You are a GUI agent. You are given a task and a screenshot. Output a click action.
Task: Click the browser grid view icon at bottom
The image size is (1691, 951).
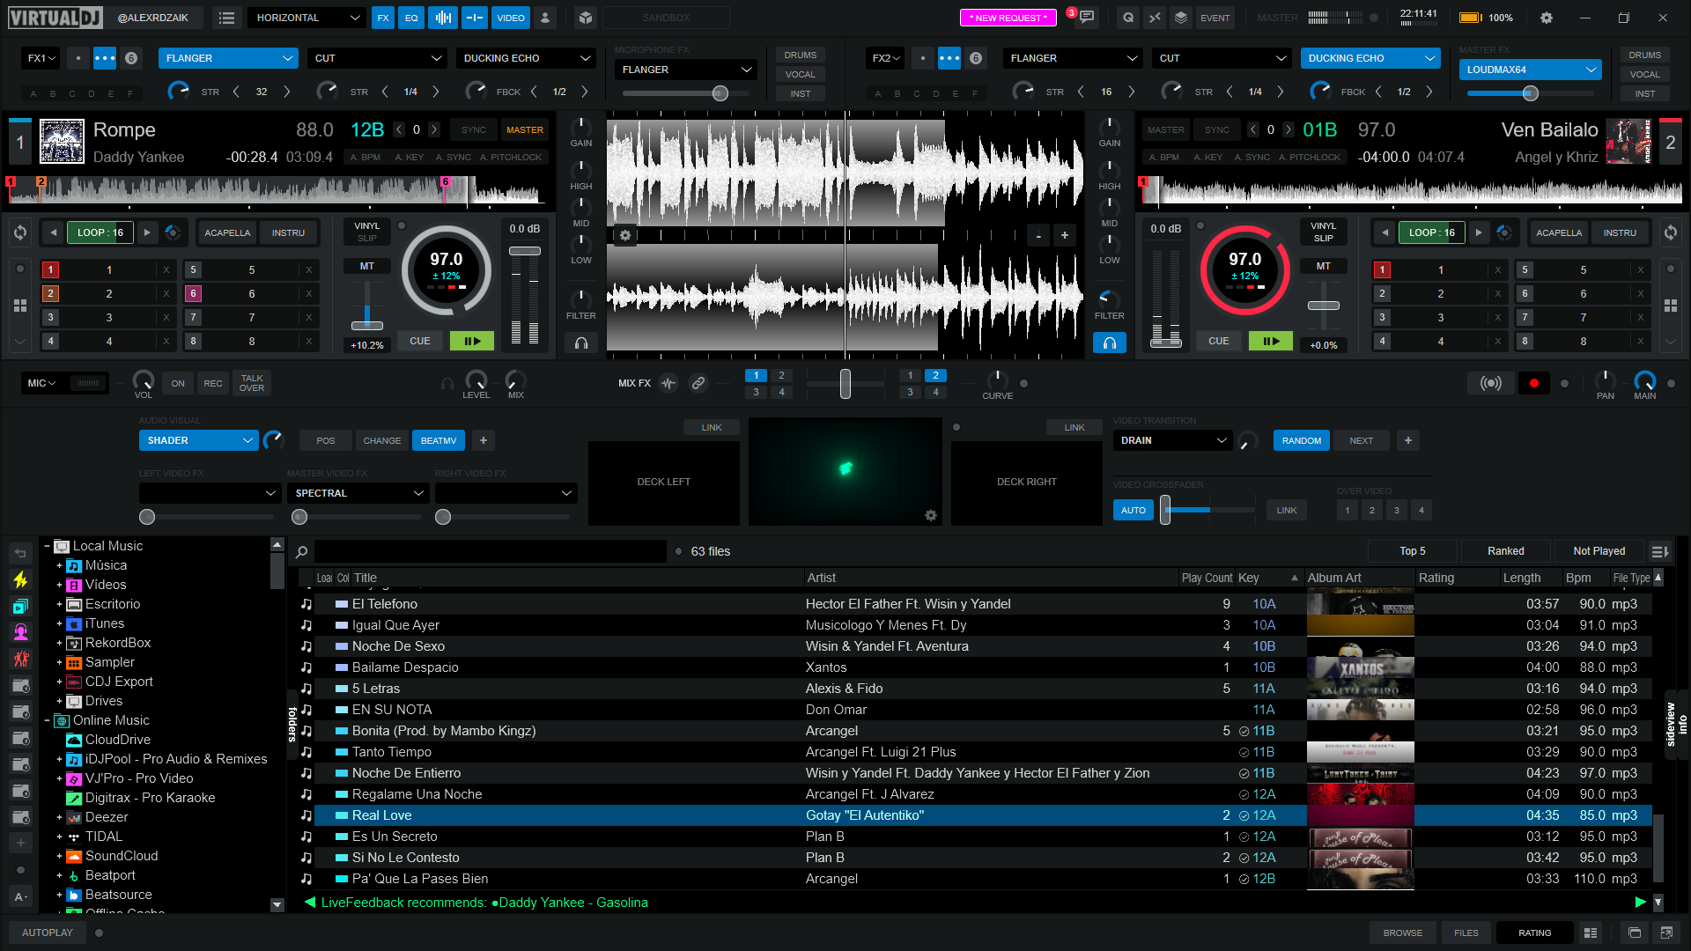pyautogui.click(x=1591, y=933)
